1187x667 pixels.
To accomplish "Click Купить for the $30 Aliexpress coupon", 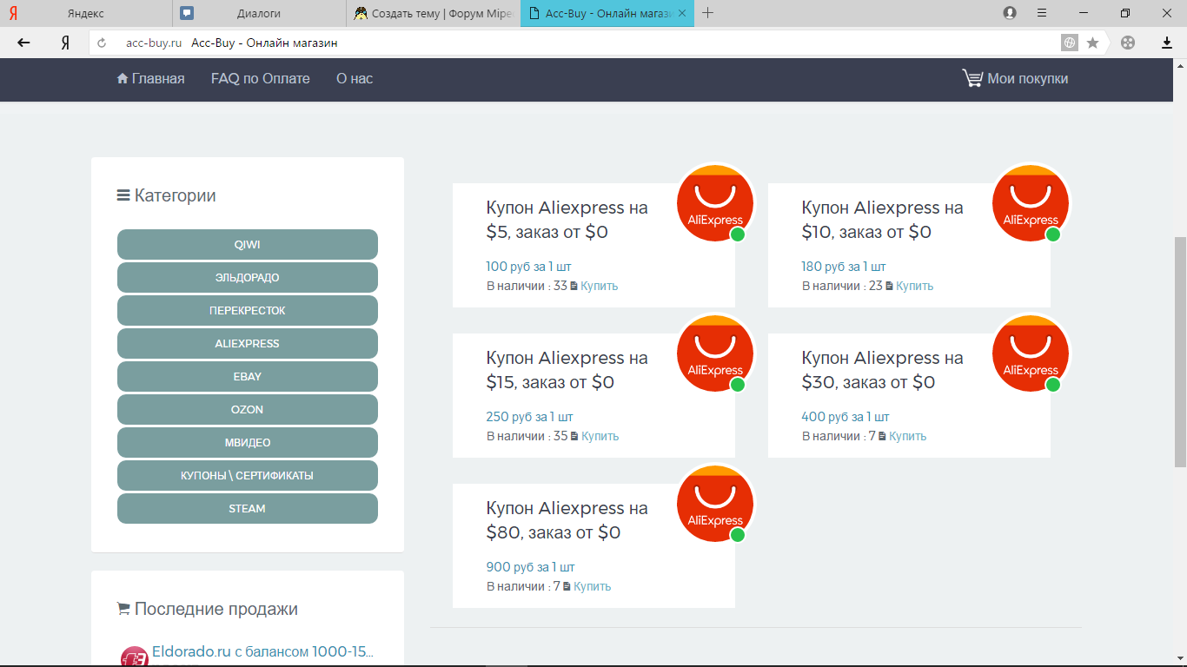I will coord(908,436).
